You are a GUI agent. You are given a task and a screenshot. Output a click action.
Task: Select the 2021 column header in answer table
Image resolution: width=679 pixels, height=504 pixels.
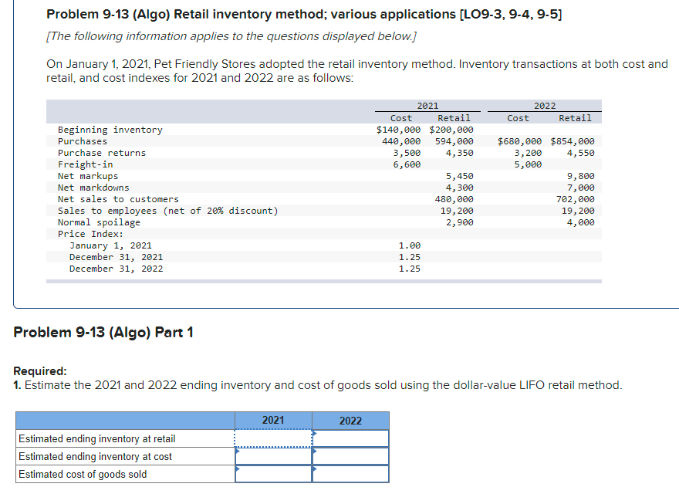point(272,420)
